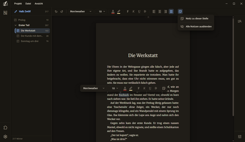Screen dimensions: 245x142
Task: Open the Projekt menu
Action: pos(18,3)
